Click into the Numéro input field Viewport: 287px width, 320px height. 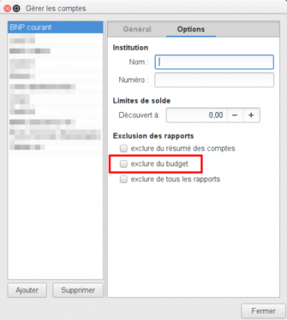(x=215, y=80)
